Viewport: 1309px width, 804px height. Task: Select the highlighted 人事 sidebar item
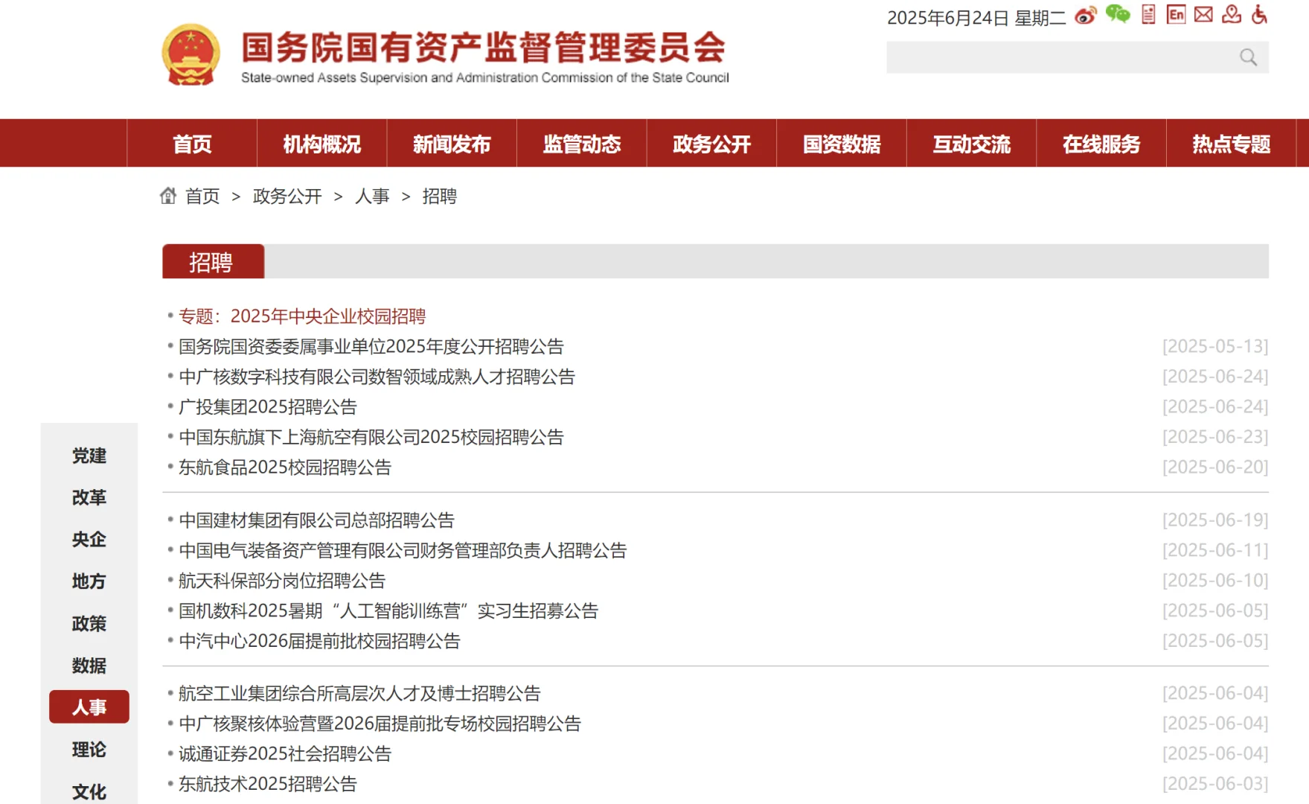tap(89, 707)
